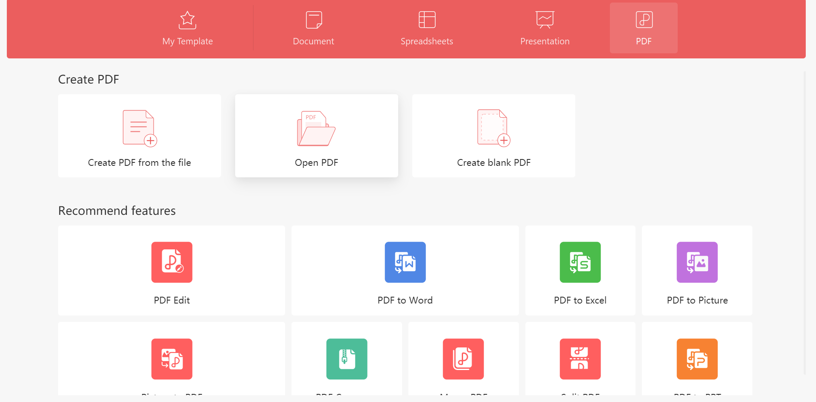The width and height of the screenshot is (816, 402).
Task: Open the Spreadsheets tab
Action: (427, 28)
